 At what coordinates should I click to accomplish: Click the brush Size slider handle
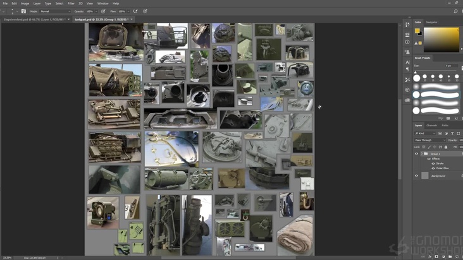(416, 72)
